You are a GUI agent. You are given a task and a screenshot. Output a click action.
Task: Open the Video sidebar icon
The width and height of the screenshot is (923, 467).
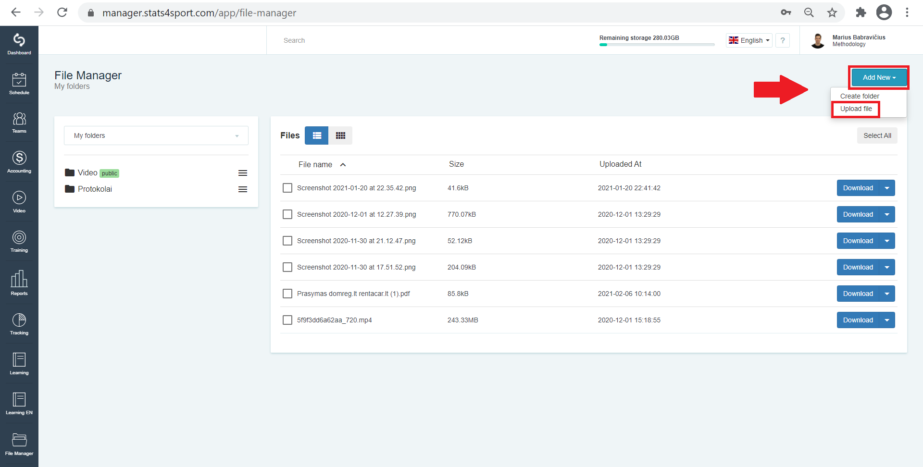click(19, 202)
